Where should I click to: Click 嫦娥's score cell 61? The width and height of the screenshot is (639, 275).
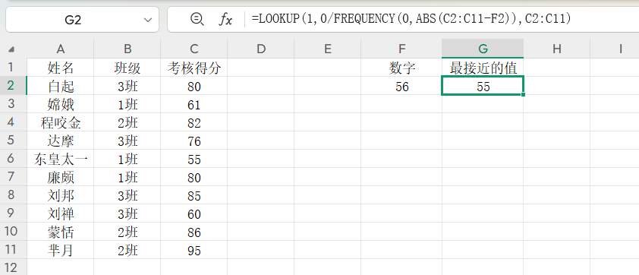(194, 104)
